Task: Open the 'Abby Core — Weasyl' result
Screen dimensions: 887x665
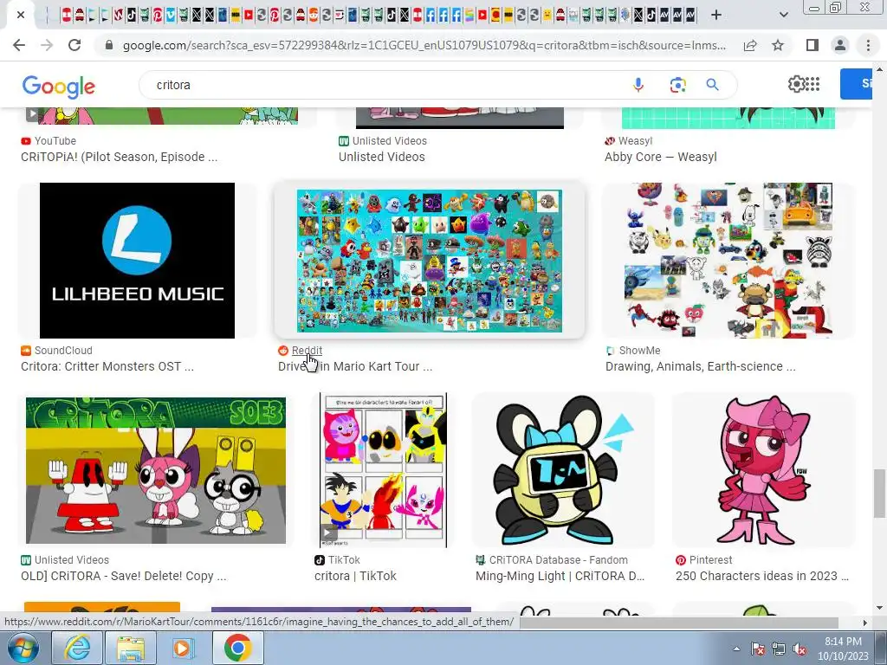Action: 661,157
